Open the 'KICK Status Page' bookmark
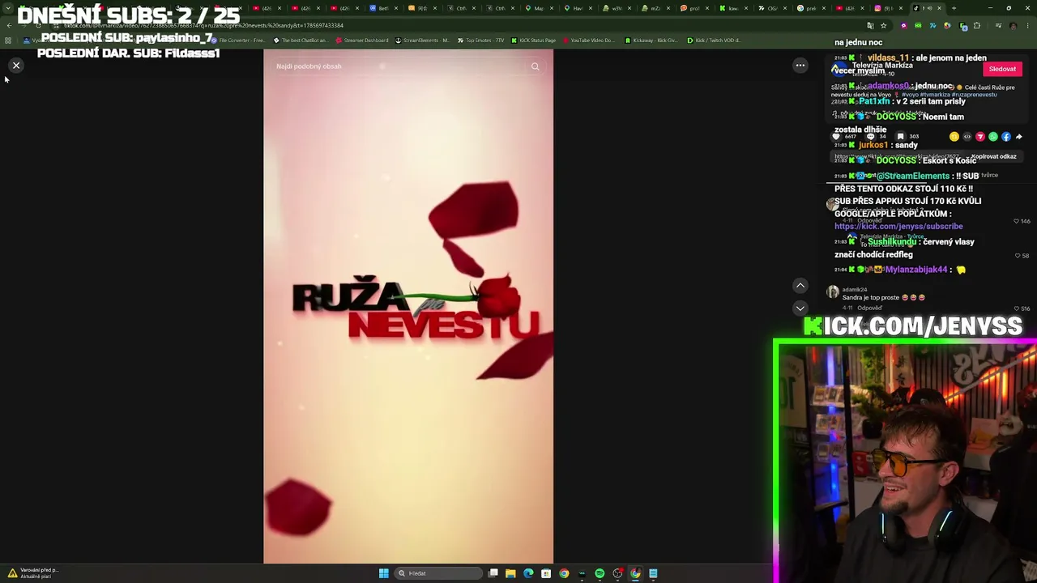Screen dimensions: 1037x583 click(533, 40)
